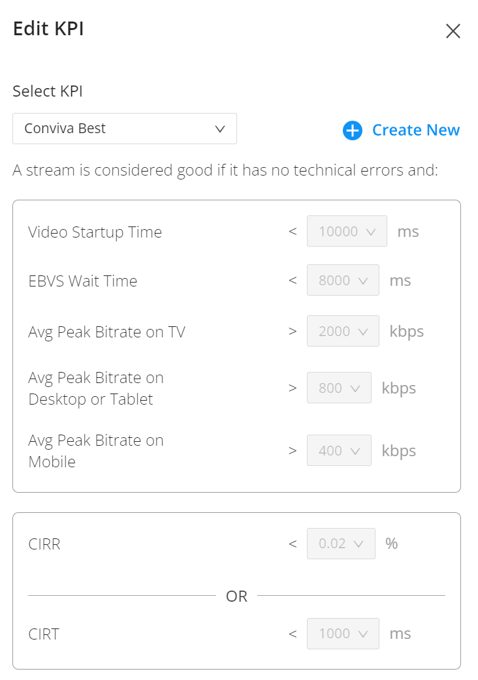Image resolution: width=478 pixels, height=680 pixels.
Task: Click the CIRT metric label
Action: (44, 634)
